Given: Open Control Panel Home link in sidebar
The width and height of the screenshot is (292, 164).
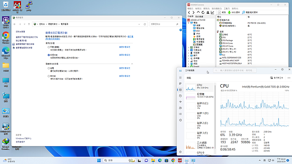Looking at the screenshot, I should [20, 32].
